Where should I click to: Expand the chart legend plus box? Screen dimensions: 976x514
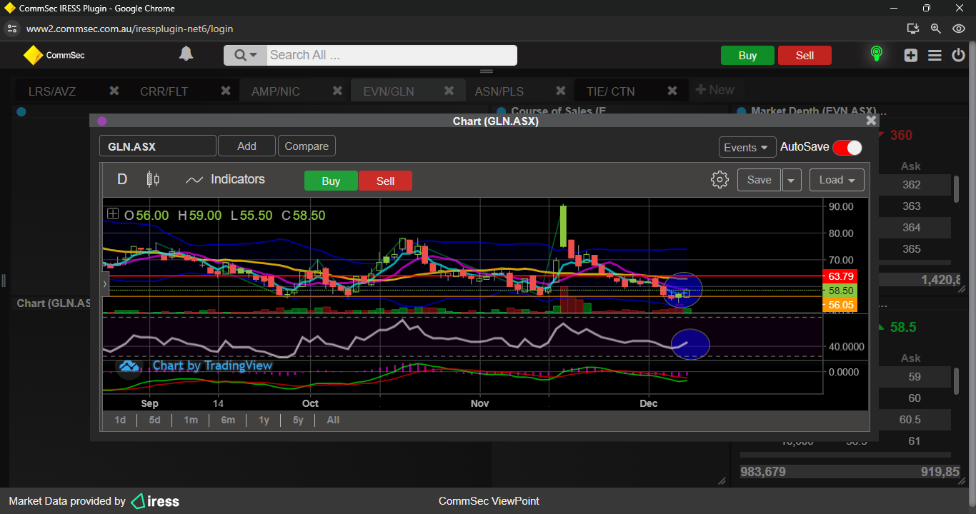click(x=113, y=214)
